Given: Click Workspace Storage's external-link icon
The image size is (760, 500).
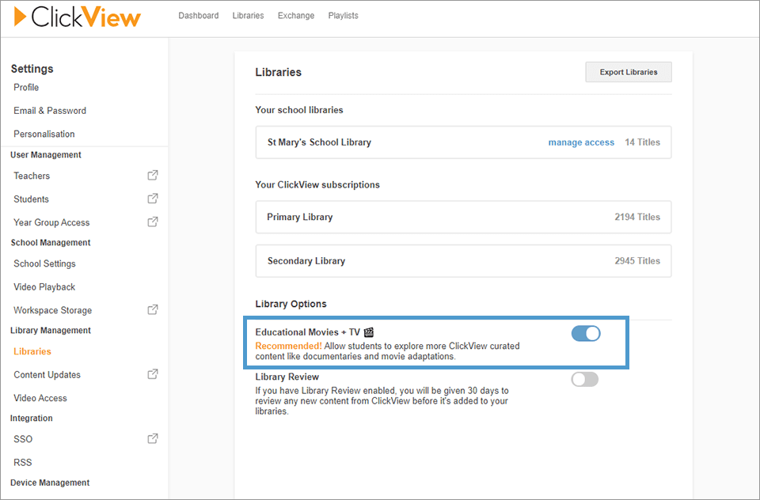Looking at the screenshot, I should click(x=153, y=309).
